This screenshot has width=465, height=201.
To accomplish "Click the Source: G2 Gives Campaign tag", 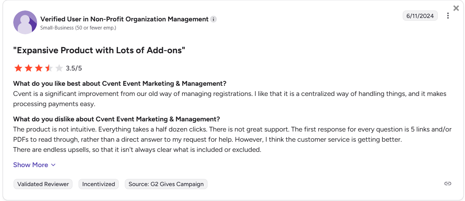I will (166, 184).
